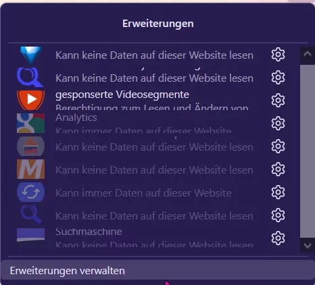
Task: Click the scrollbar up arrow
Action: pyautogui.click(x=308, y=54)
